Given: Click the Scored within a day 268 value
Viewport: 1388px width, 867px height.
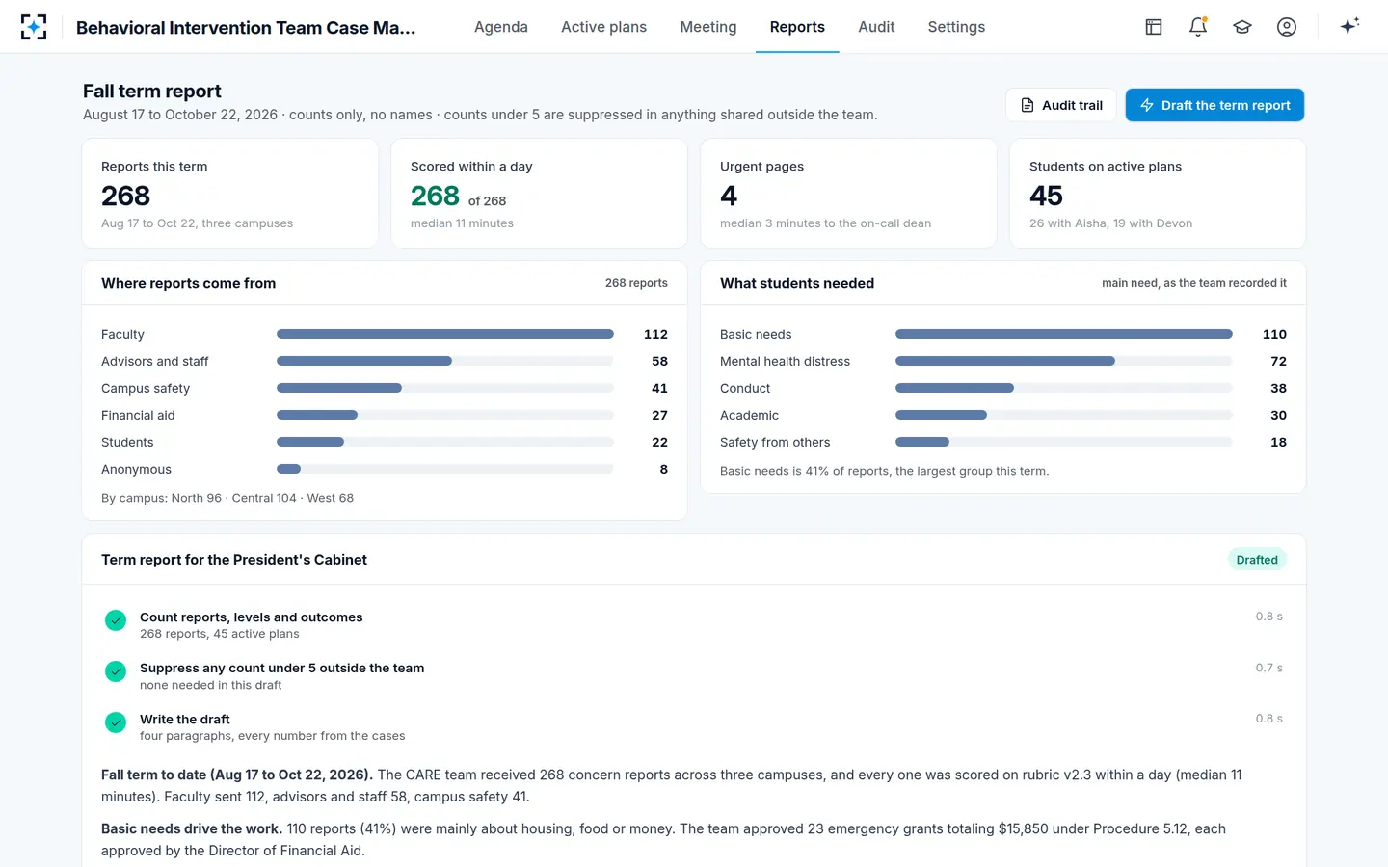Looking at the screenshot, I should [x=435, y=196].
